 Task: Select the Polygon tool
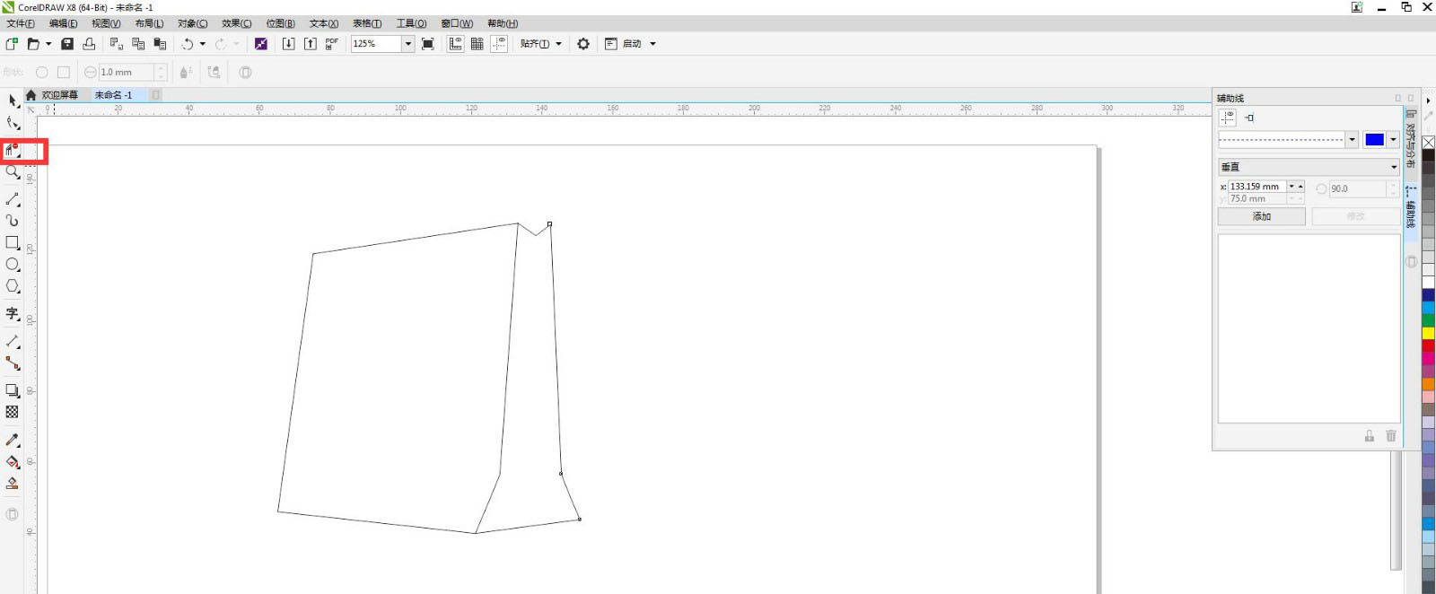point(13,286)
